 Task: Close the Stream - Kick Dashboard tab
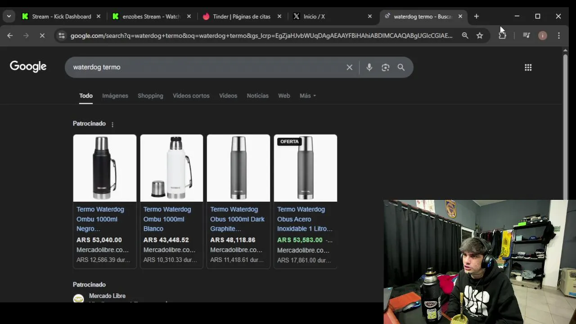(x=98, y=16)
